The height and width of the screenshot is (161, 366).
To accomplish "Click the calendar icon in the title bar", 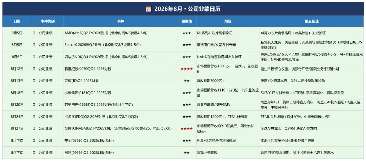I will tap(149, 9).
